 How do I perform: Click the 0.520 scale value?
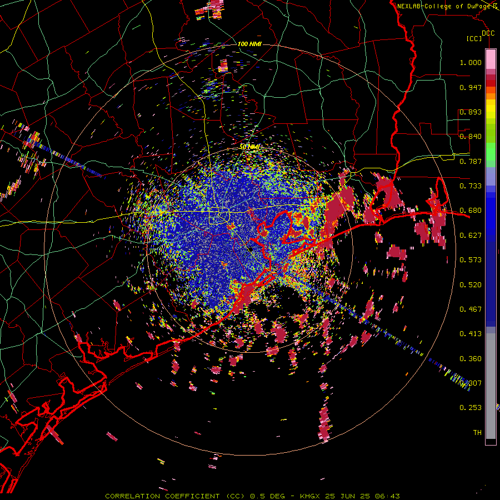[471, 285]
